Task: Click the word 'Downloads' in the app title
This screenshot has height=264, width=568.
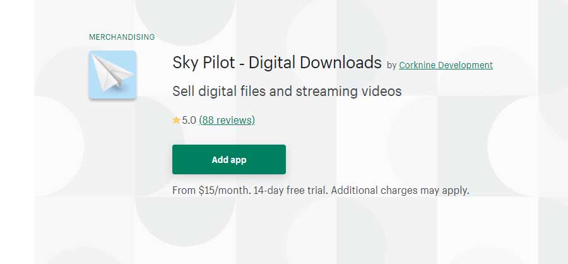Action: coord(341,63)
